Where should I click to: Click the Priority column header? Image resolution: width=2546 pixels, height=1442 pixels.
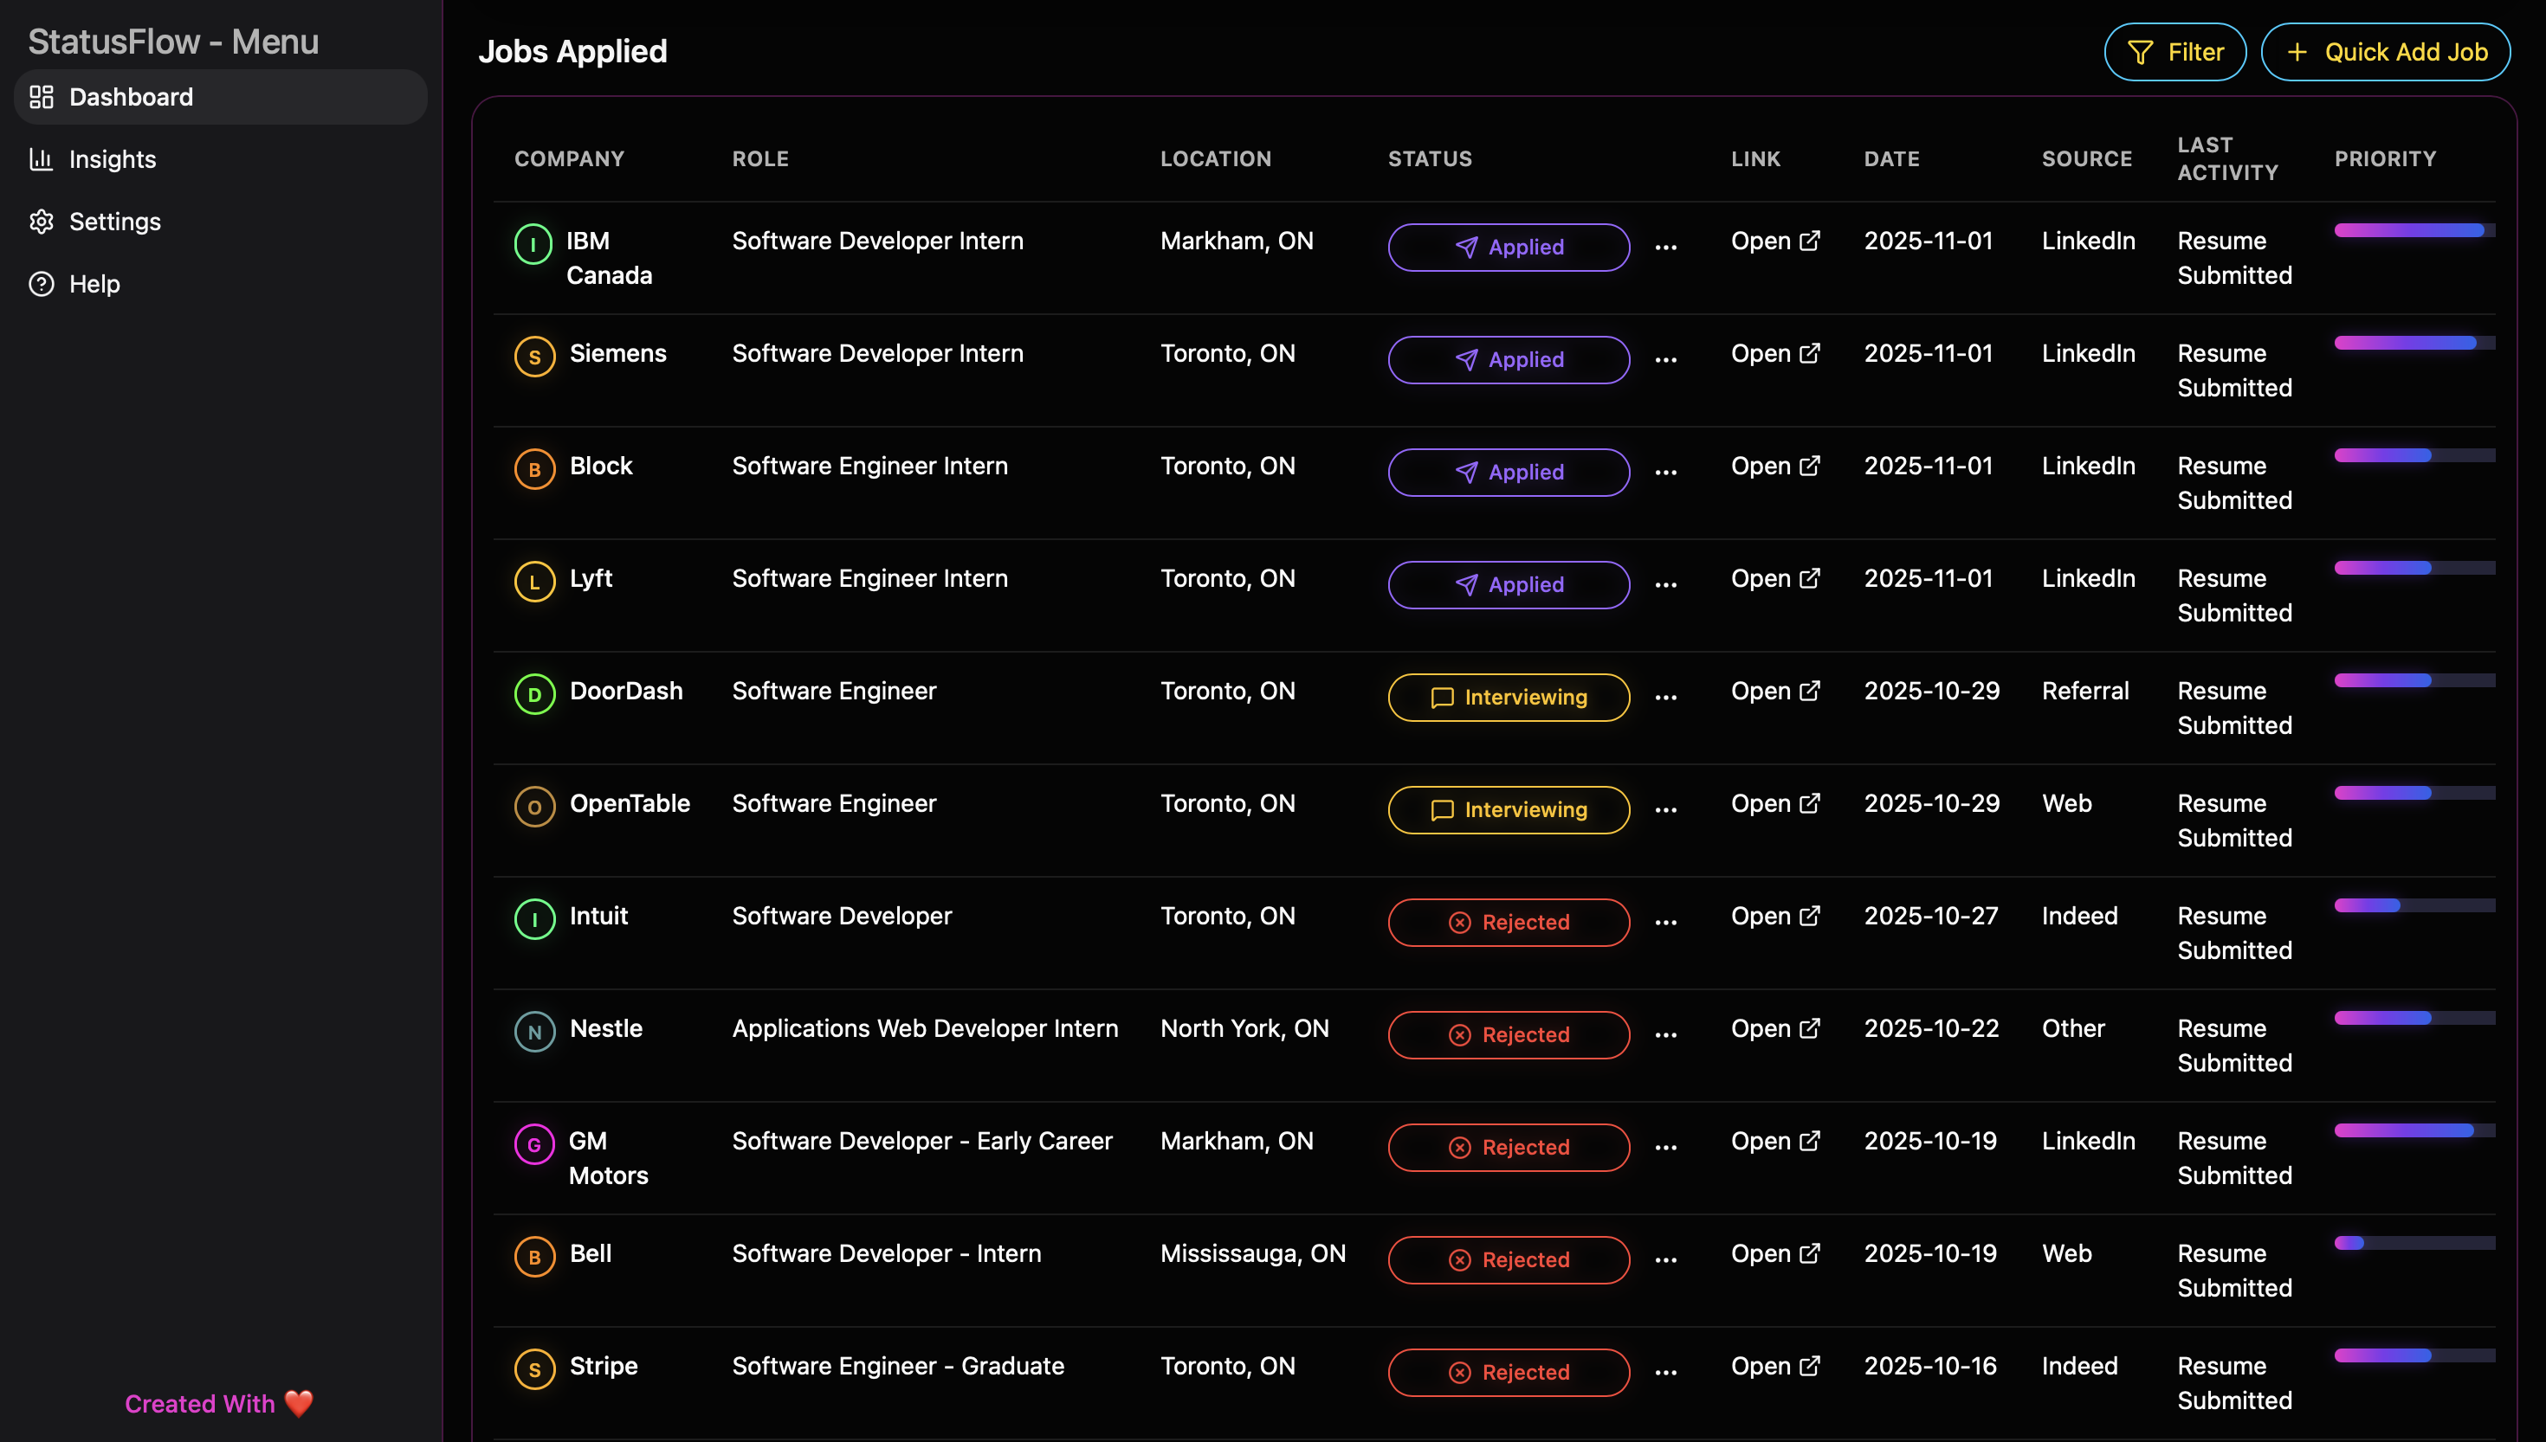[2385, 158]
